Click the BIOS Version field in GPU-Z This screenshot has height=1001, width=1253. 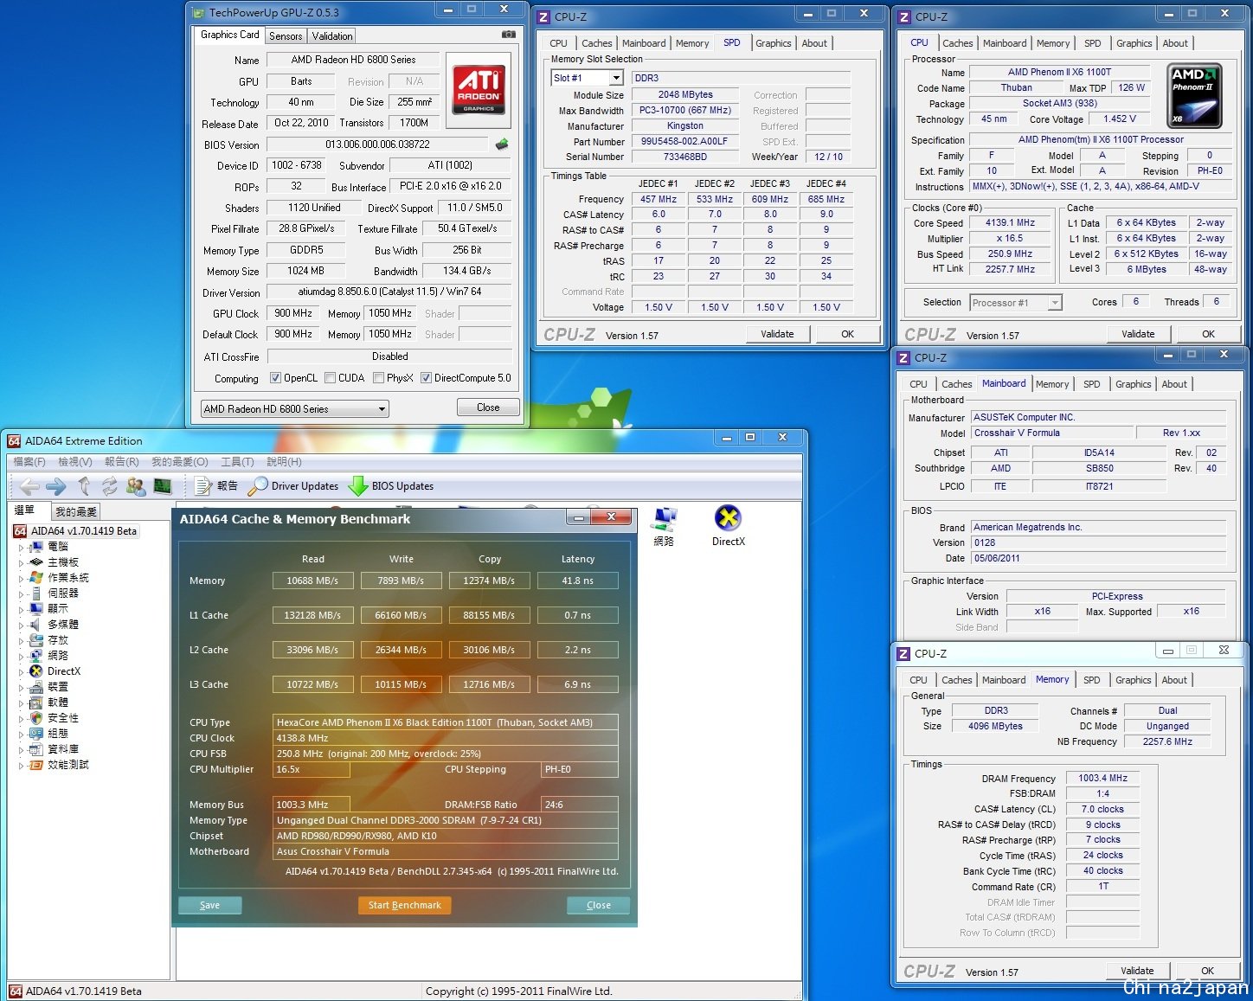point(378,144)
